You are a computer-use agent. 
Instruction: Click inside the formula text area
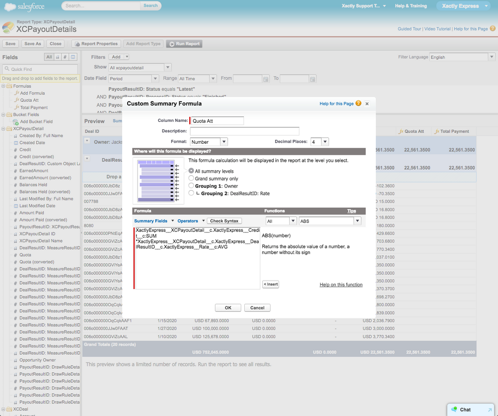click(197, 258)
